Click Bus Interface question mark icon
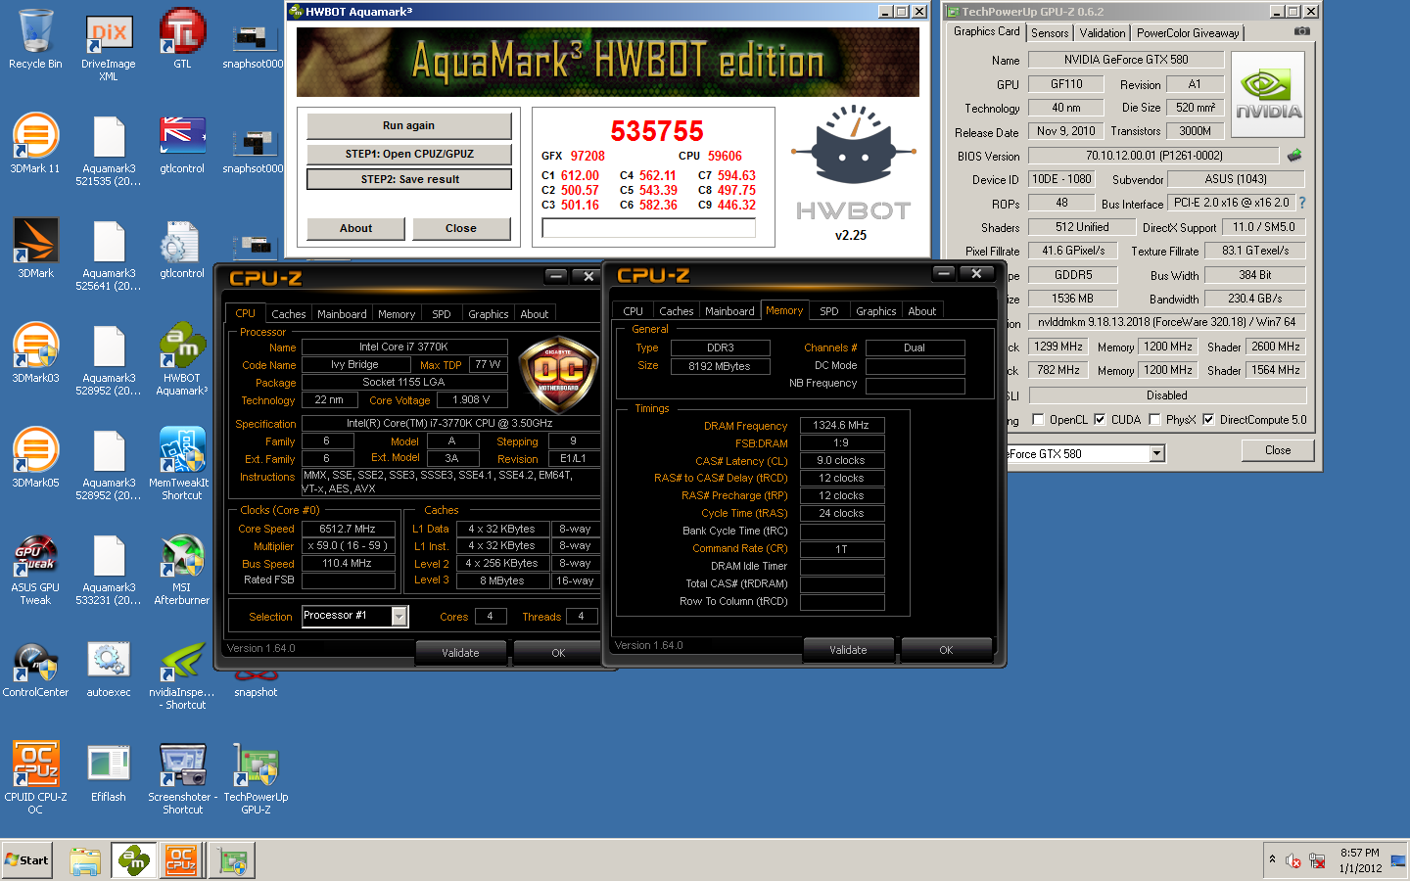Image resolution: width=1410 pixels, height=881 pixels. 1301,203
